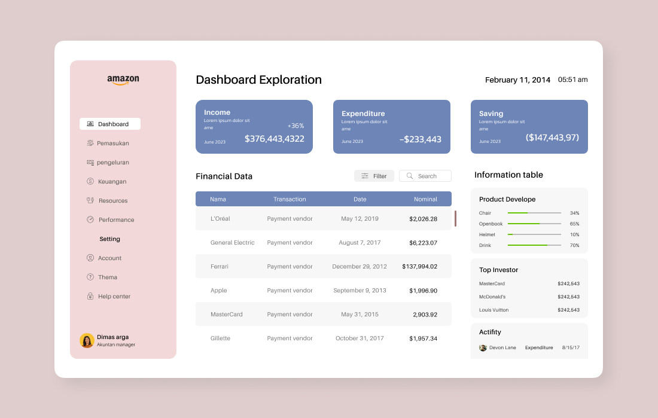Open the Filter options for Financial Data
The image size is (658, 418).
374,175
